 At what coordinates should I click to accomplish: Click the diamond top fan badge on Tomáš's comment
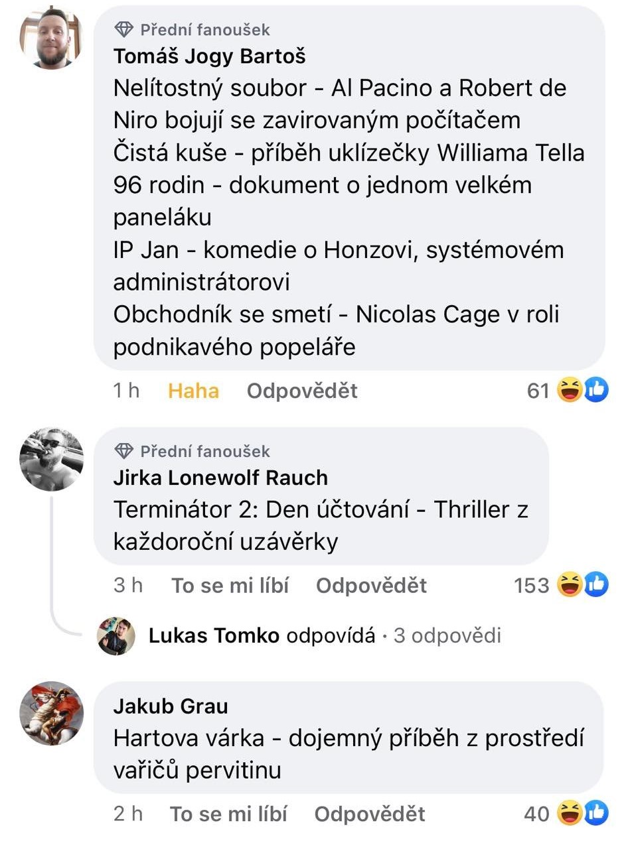pos(124,29)
